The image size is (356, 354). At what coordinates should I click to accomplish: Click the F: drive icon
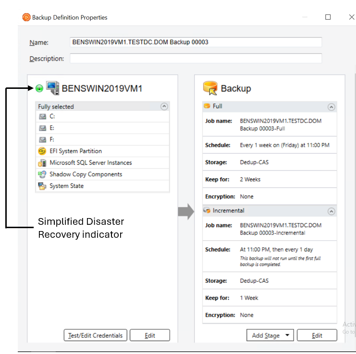(x=42, y=140)
